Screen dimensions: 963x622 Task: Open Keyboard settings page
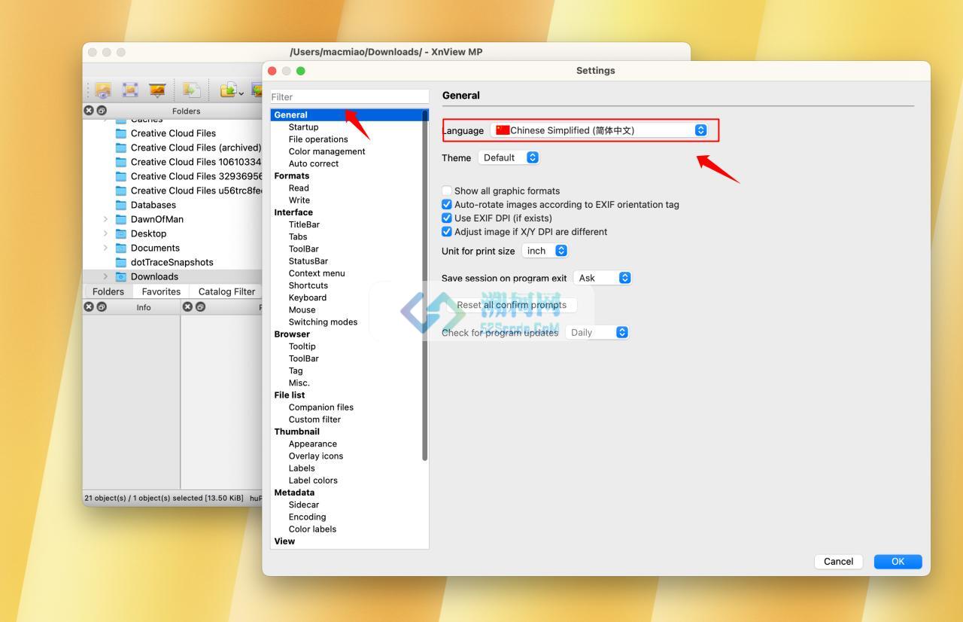[x=308, y=297]
